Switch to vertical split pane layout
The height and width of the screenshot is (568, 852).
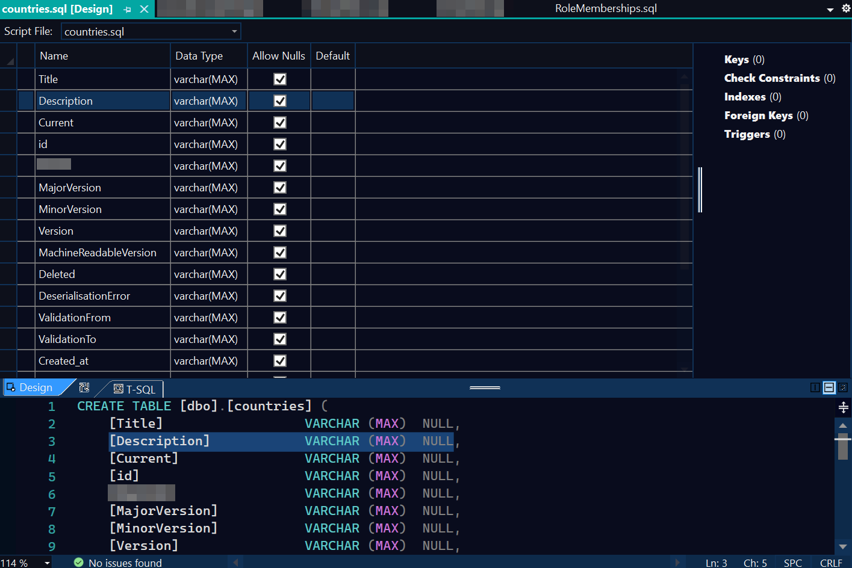(x=816, y=388)
